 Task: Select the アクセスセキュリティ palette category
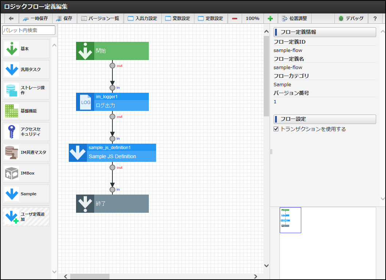[x=26, y=132]
